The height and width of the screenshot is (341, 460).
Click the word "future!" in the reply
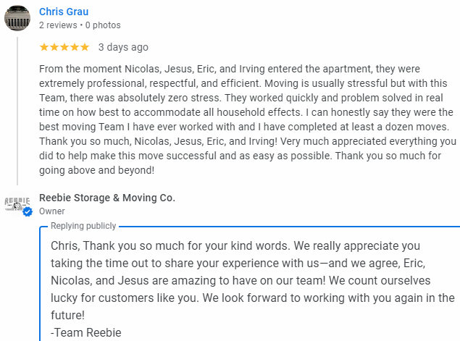(68, 315)
